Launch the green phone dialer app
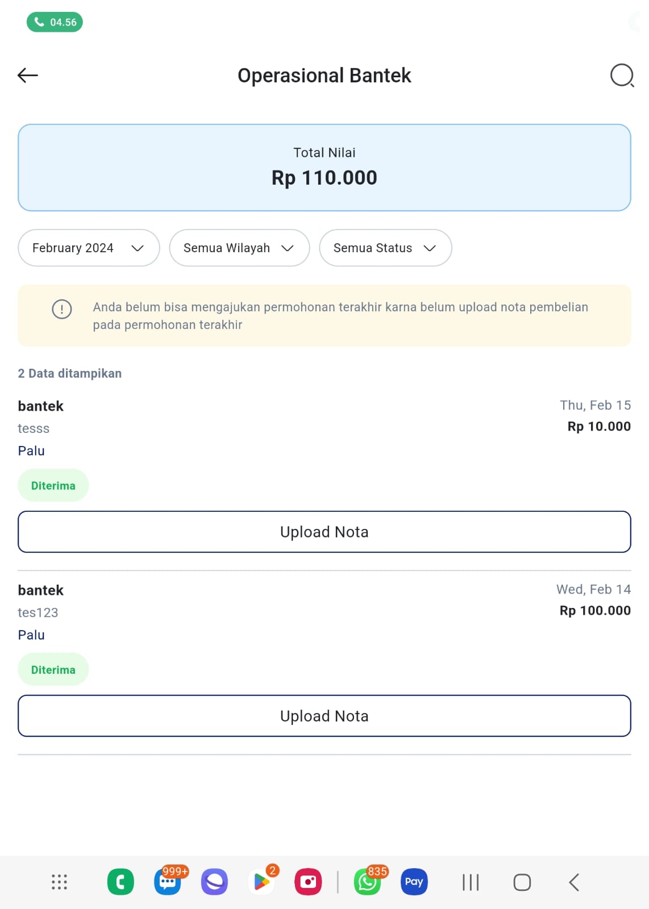Screen dimensions: 649x909 [x=120, y=882]
